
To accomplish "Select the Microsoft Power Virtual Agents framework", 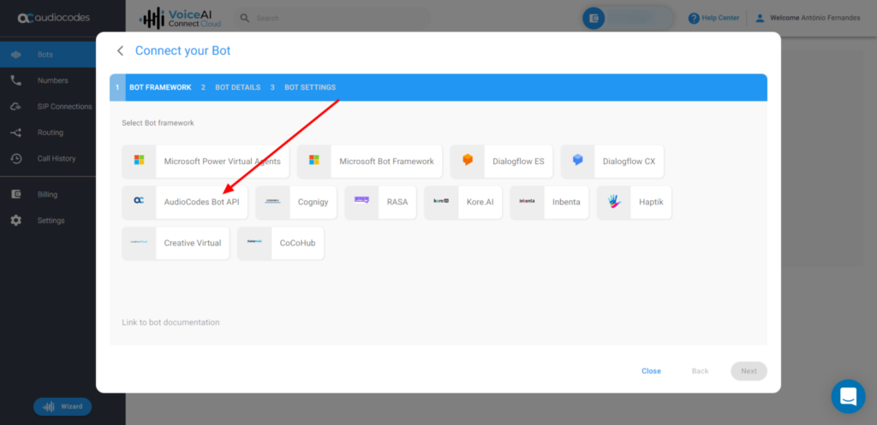I will coord(206,161).
